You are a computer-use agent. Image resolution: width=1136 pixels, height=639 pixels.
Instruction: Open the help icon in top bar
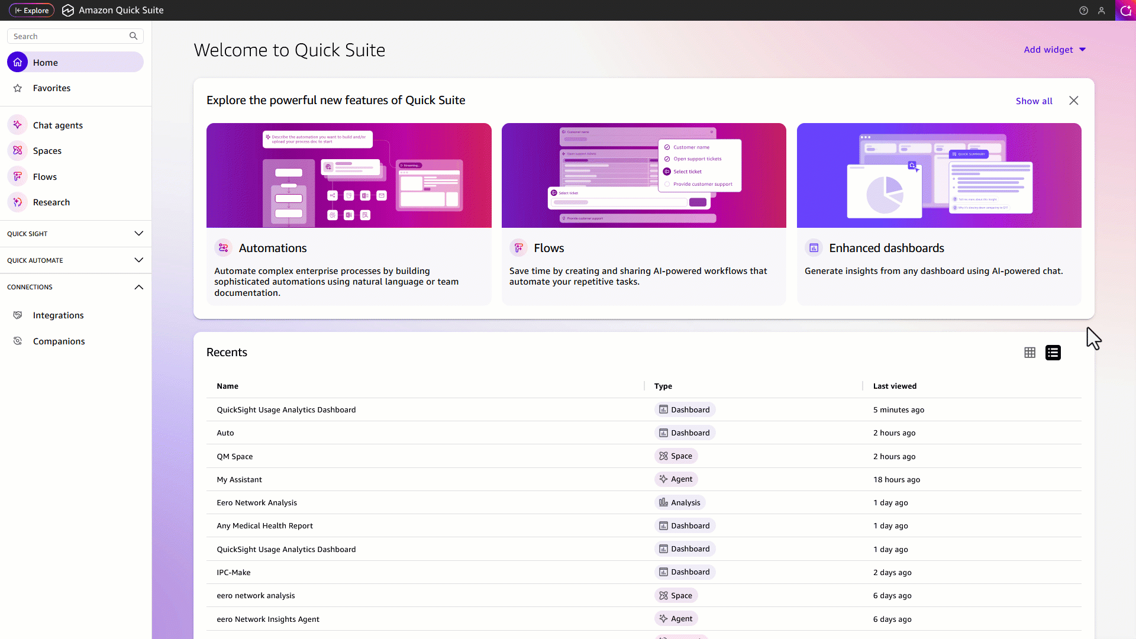(x=1083, y=11)
